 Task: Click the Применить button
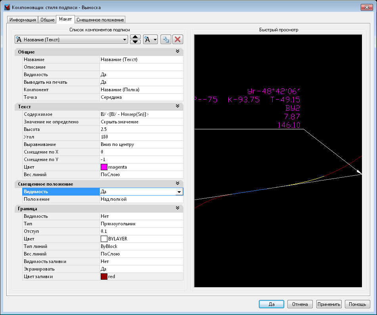coord(329,304)
